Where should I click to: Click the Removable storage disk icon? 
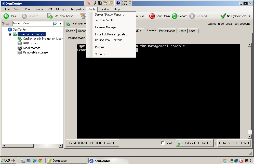[20, 52]
